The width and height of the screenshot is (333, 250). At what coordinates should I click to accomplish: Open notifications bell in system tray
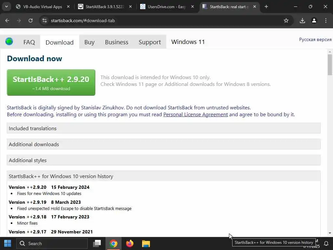tap(326, 243)
